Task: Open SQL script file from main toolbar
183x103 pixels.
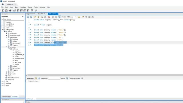Action: point(6,11)
